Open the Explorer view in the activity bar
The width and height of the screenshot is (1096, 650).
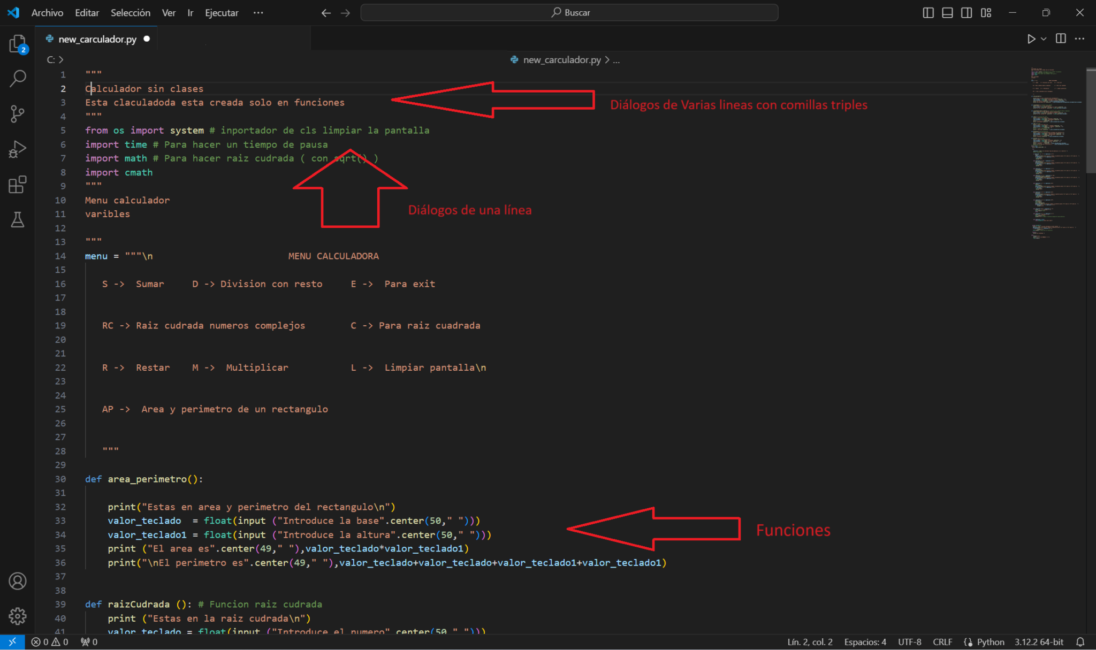(x=18, y=44)
